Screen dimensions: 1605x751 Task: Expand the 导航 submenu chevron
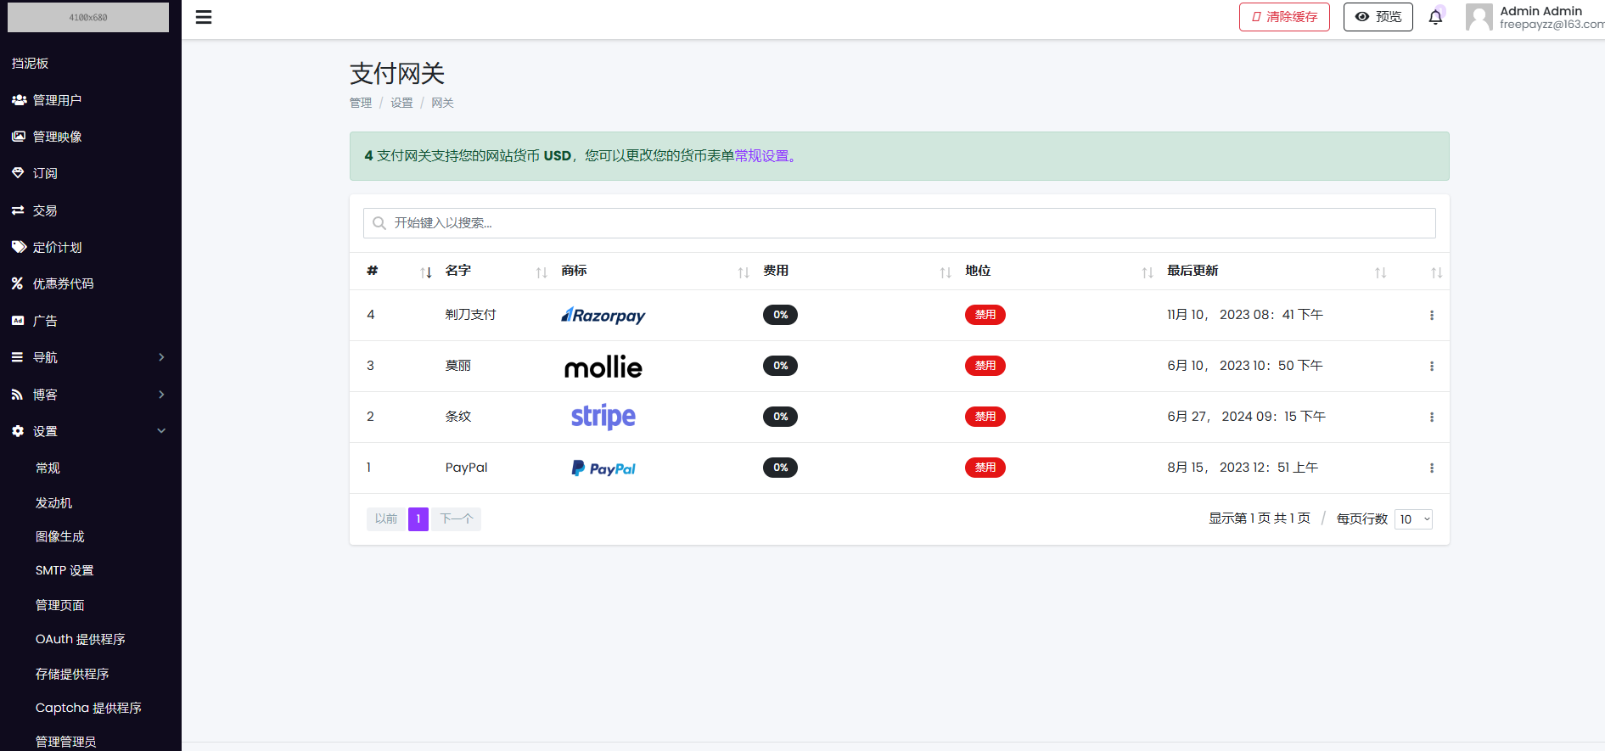click(161, 357)
